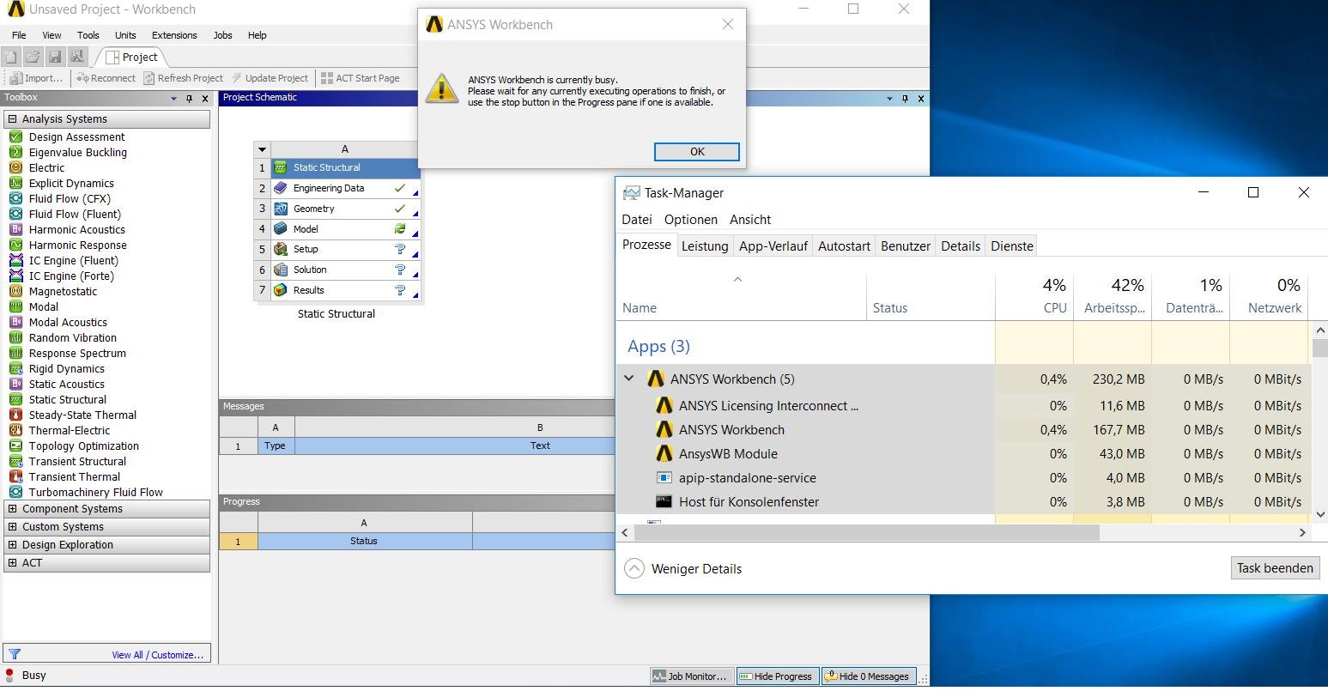The height and width of the screenshot is (691, 1328).
Task: Click the Save project disk icon
Action: 55,57
